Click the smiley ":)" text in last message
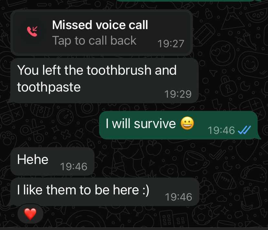 pos(146,190)
